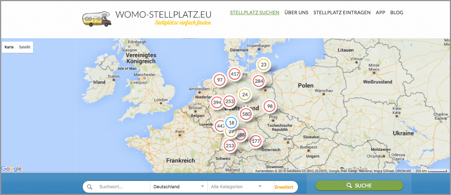Click the search magnifier in keyword field
This screenshot has height=195, width=451.
pos(89,186)
